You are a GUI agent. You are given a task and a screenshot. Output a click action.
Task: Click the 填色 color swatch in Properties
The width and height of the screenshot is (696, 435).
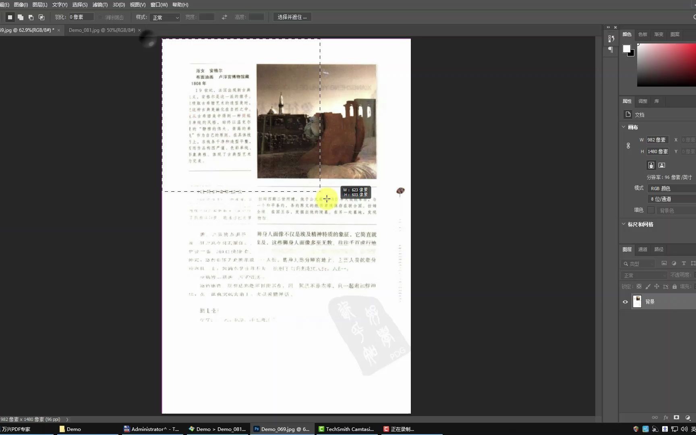point(651,210)
